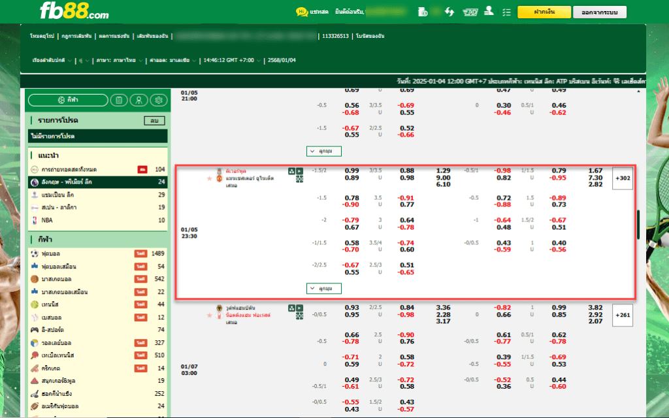The width and height of the screenshot is (669, 418).
Task: Select the odds value 2.28
Action: [x=443, y=315]
